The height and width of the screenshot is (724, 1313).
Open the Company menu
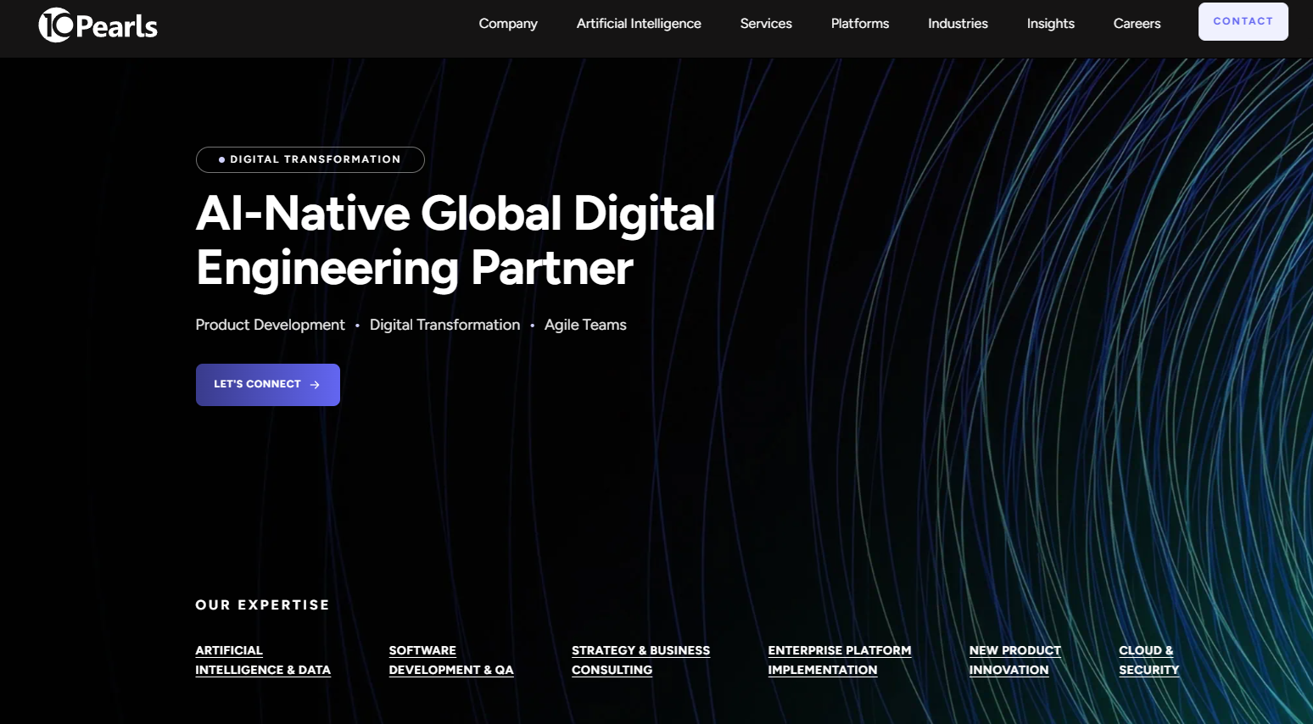coord(508,24)
